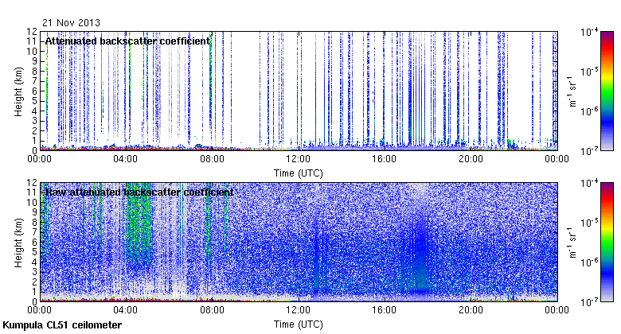
Task: Click the small red speck near 15:30 in top plot
Action: pyautogui.click(x=373, y=96)
